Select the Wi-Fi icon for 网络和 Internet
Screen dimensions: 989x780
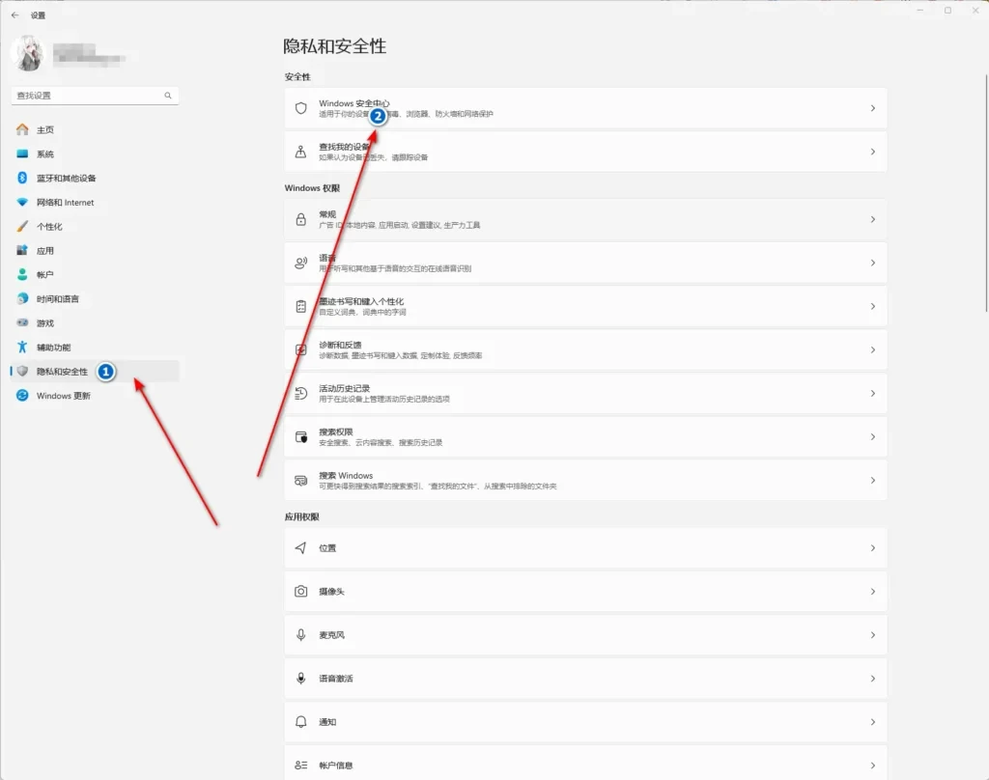tap(22, 203)
